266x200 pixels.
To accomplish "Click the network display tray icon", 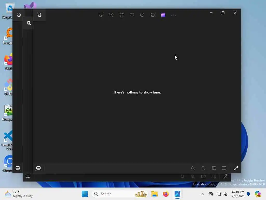I will (219, 194).
